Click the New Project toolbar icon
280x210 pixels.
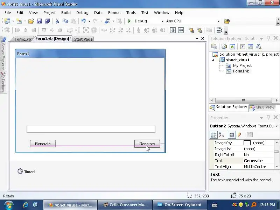(7, 21)
